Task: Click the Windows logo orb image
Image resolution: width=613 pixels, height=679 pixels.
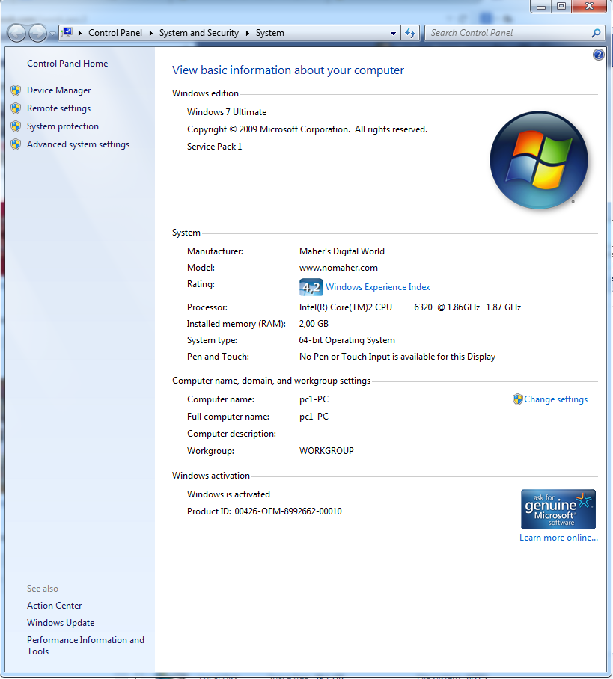Action: click(539, 160)
